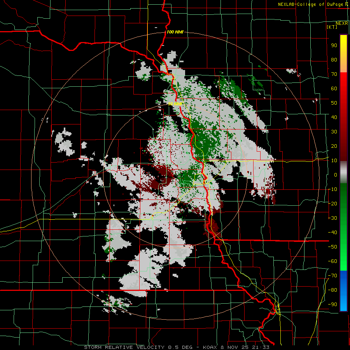The image size is (350, 350).
Task: Click the -30 value on the velocity scale
Action: (332, 218)
